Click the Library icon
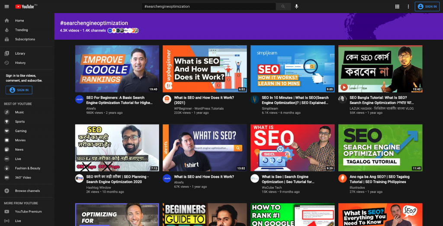The height and width of the screenshot is (226, 443). tap(7, 53)
